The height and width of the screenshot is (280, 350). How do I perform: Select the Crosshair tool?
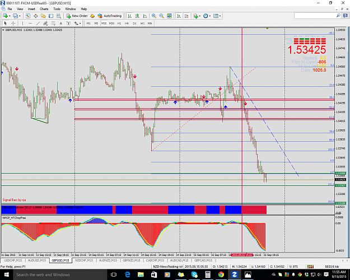[13, 23]
